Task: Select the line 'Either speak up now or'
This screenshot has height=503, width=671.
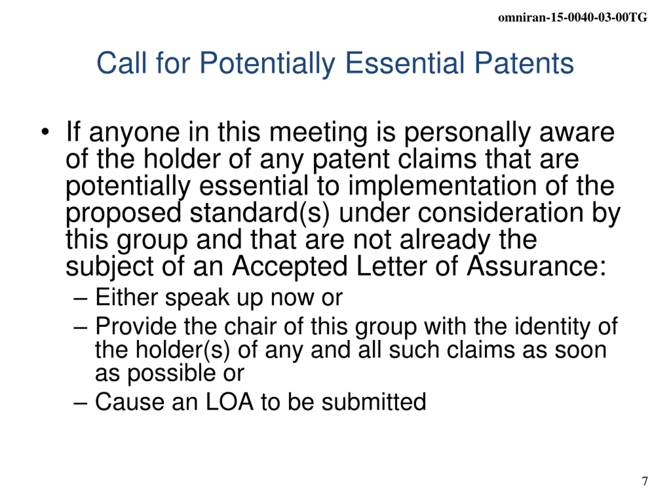Action: (219, 298)
